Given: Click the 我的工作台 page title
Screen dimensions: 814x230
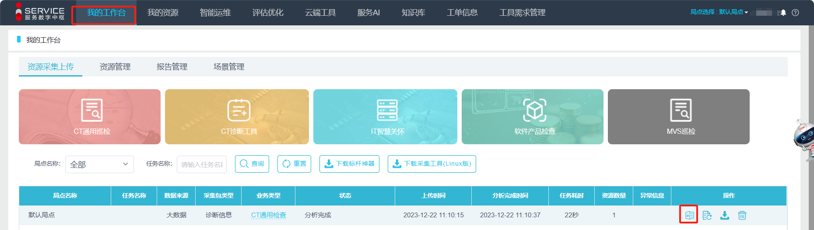Looking at the screenshot, I should point(43,40).
